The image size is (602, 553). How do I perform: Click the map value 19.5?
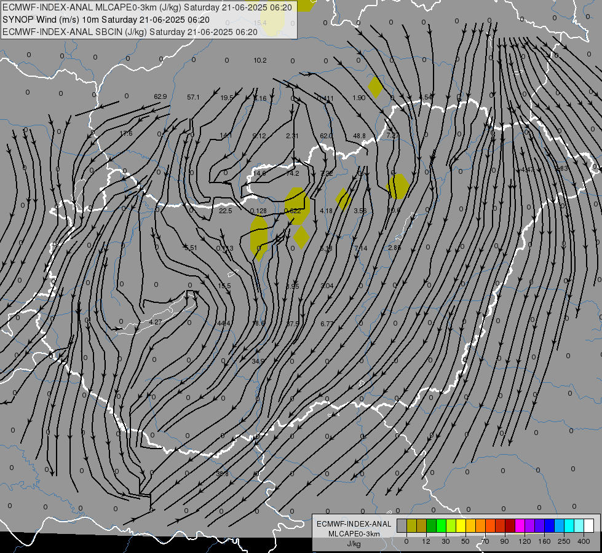point(226,98)
